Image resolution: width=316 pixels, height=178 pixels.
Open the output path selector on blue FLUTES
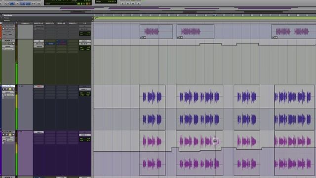click(x=85, y=89)
